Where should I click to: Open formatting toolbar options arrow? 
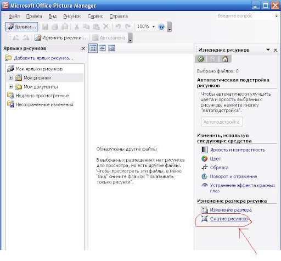click(130, 38)
